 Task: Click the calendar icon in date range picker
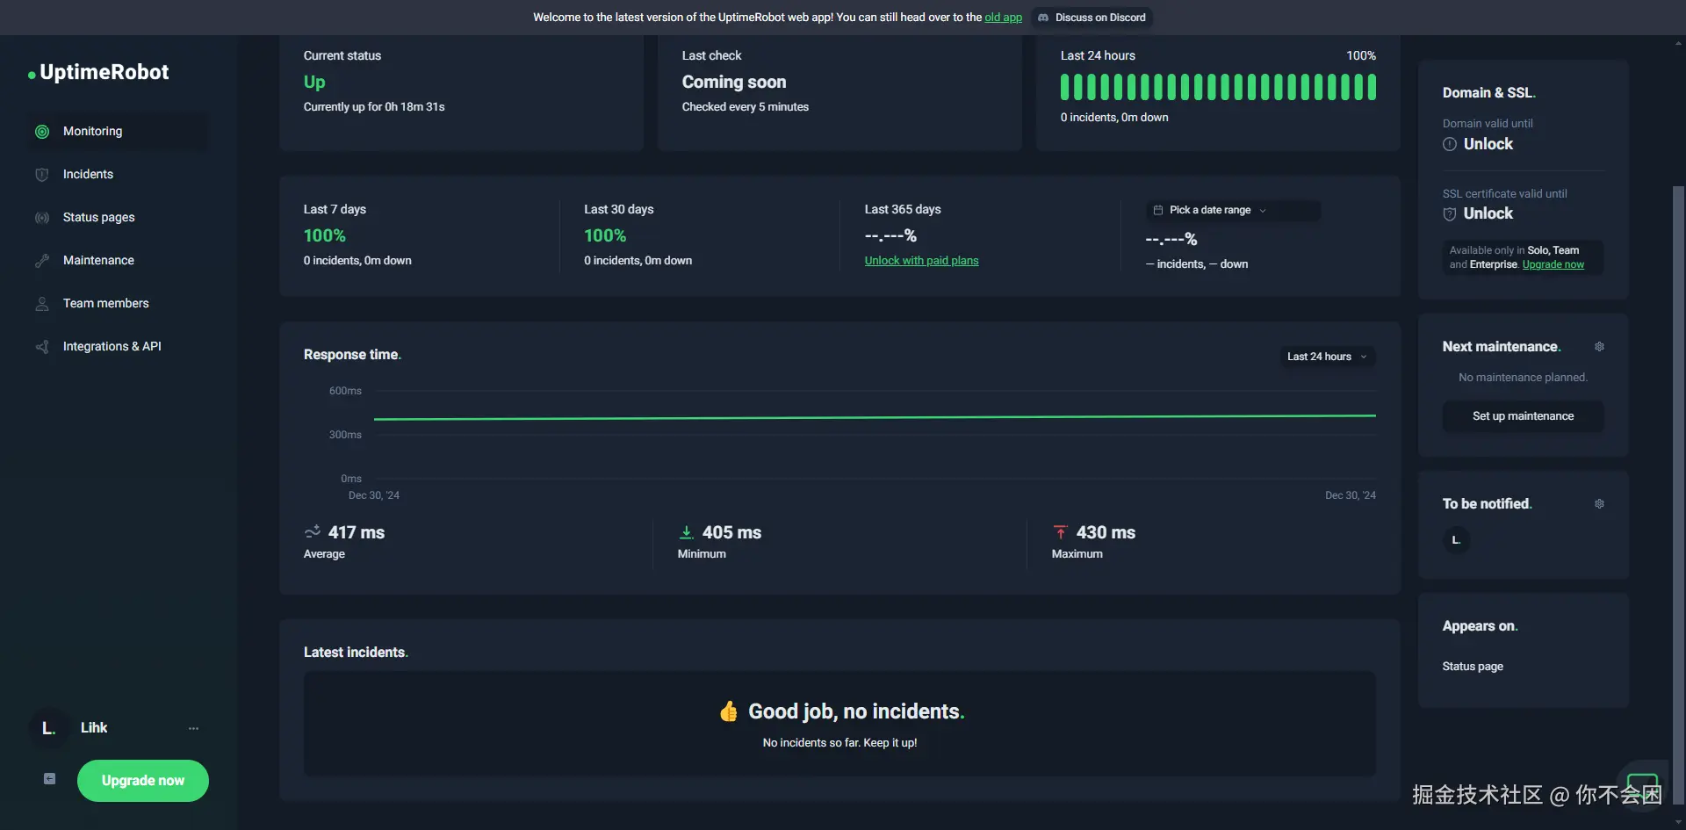click(1158, 211)
